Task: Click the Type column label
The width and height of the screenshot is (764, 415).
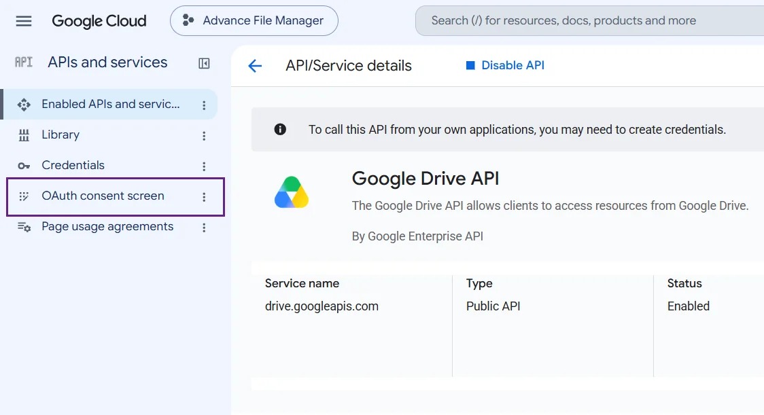Action: click(x=479, y=283)
